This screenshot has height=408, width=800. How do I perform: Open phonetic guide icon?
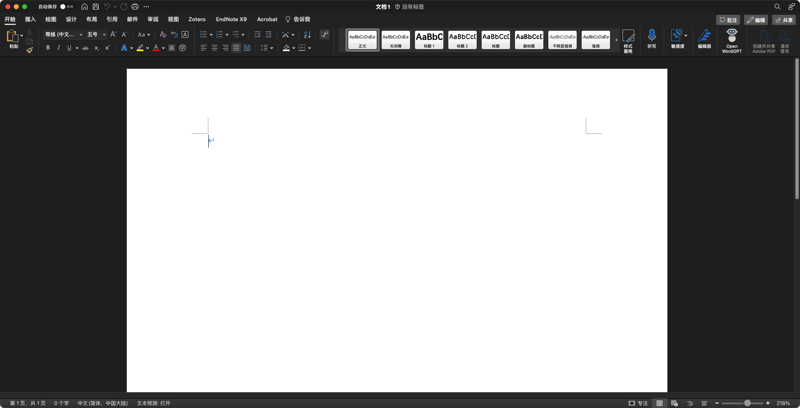click(x=174, y=35)
